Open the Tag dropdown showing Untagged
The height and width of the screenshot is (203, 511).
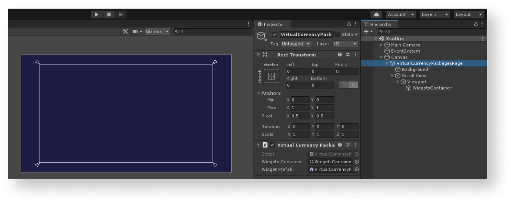pos(296,44)
